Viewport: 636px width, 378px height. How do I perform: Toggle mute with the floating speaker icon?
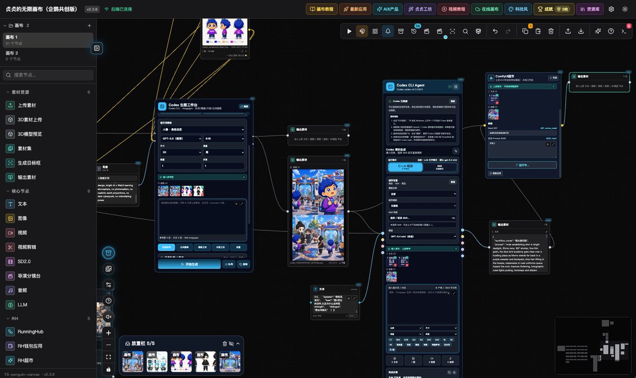(109, 316)
